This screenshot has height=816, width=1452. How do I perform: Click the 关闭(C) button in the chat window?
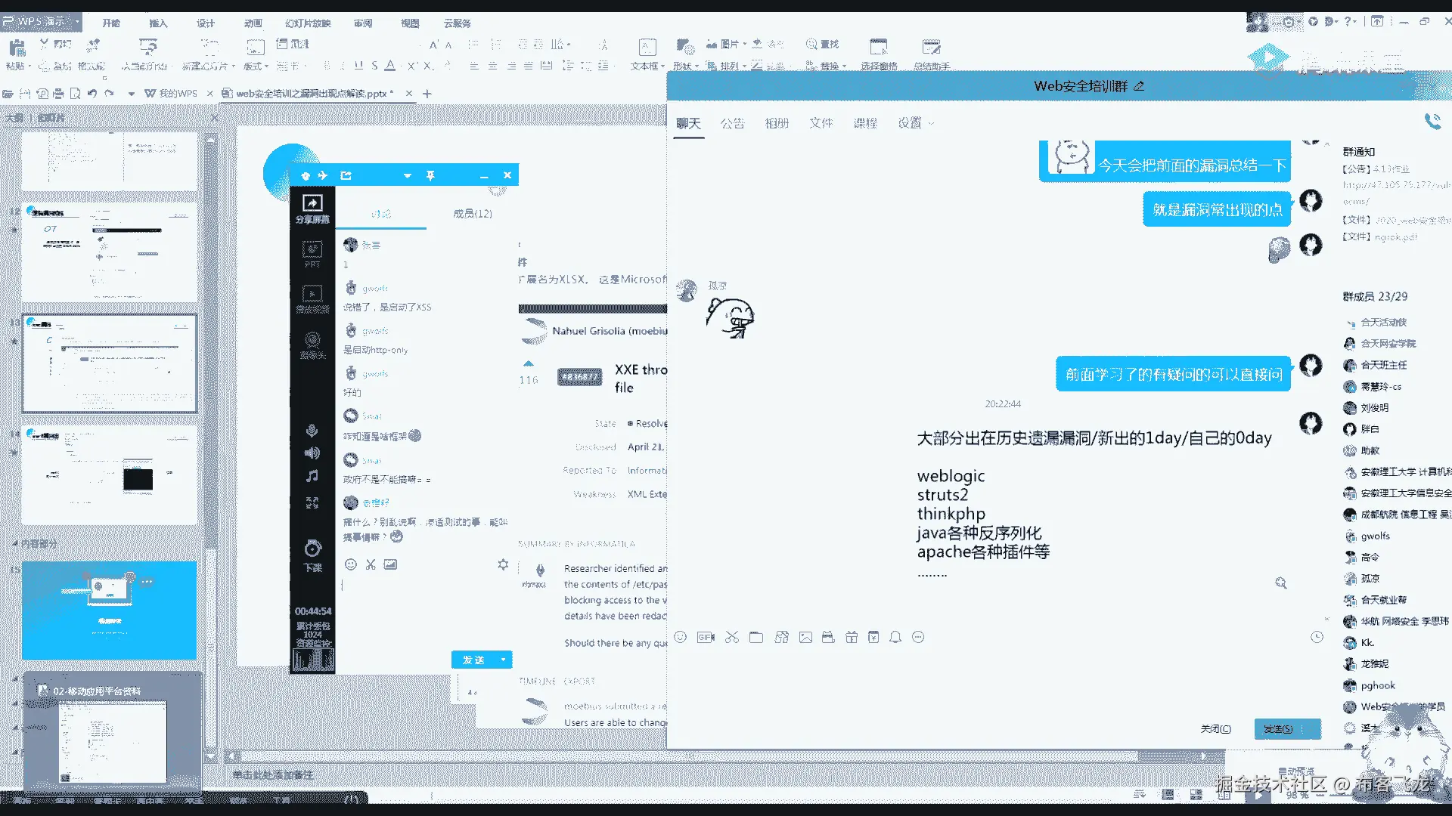click(1215, 729)
